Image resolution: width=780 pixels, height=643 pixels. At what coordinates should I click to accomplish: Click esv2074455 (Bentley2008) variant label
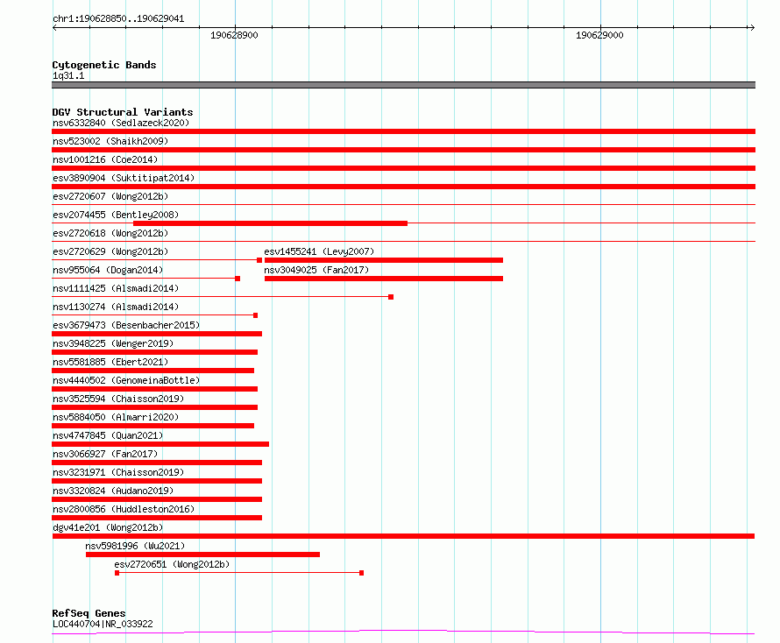(x=116, y=215)
